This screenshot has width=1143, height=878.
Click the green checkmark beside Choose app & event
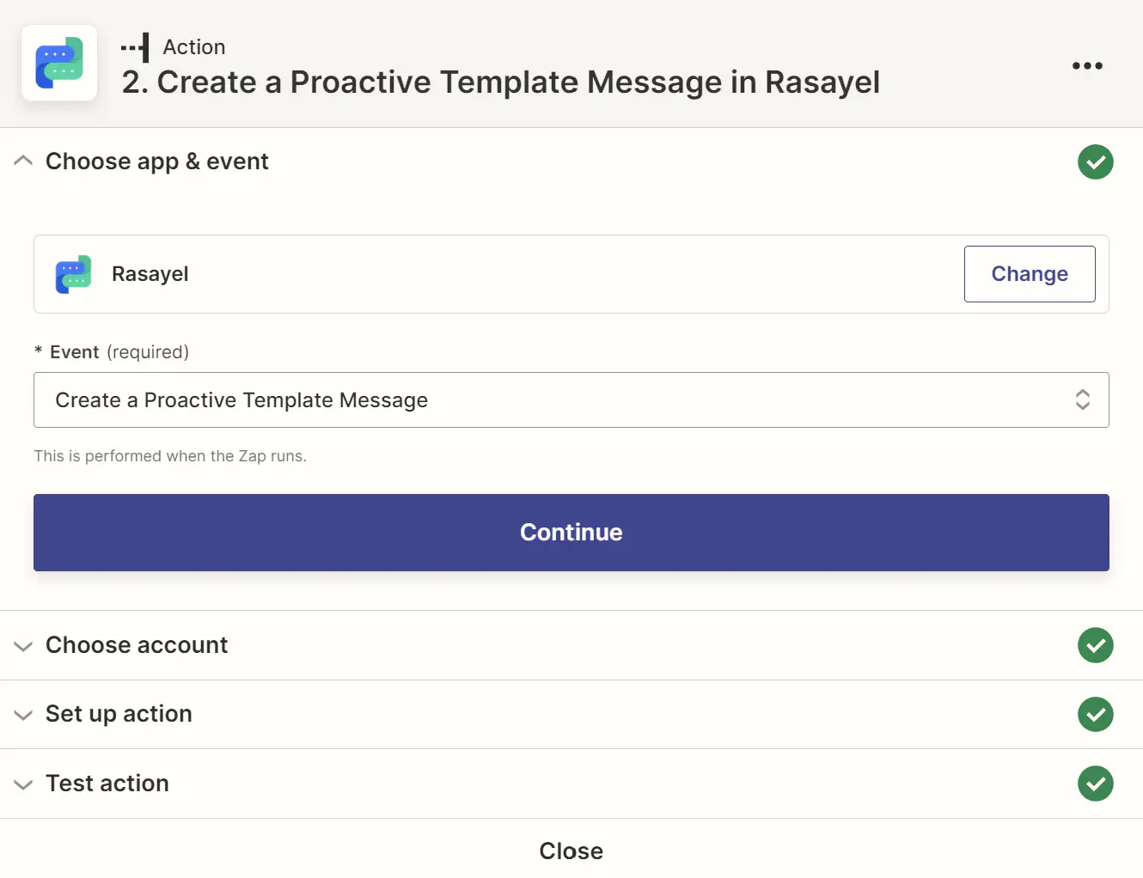pos(1096,162)
